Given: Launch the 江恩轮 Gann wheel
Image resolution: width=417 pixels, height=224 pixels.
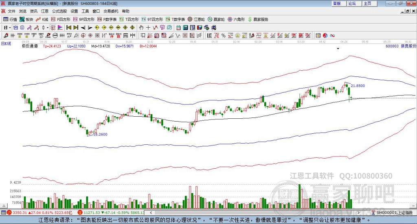Looking at the screenshot, I should [196, 20].
